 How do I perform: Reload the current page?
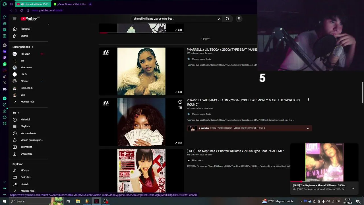[21, 11]
